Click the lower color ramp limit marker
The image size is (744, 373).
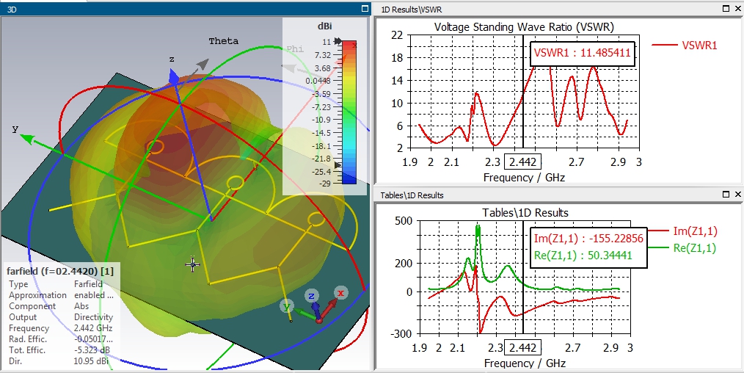pos(338,165)
